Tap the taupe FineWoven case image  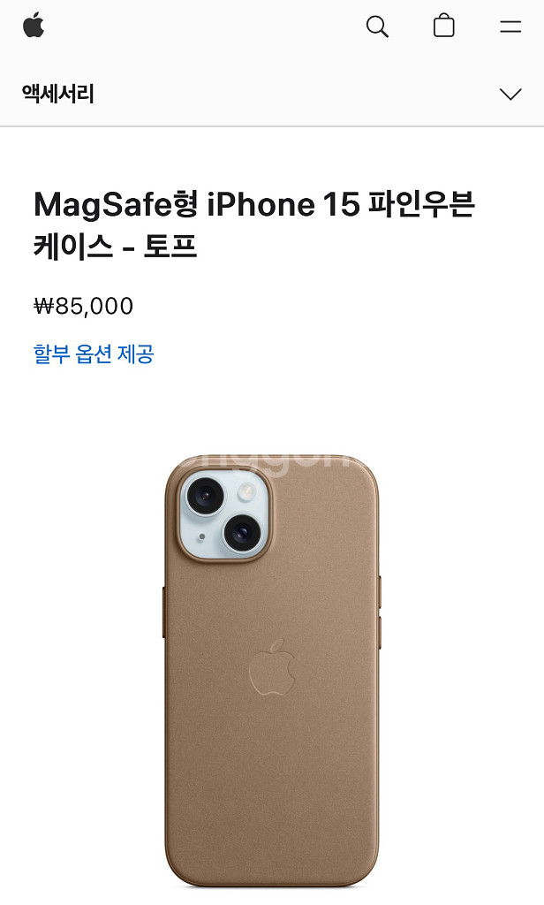pos(272,671)
